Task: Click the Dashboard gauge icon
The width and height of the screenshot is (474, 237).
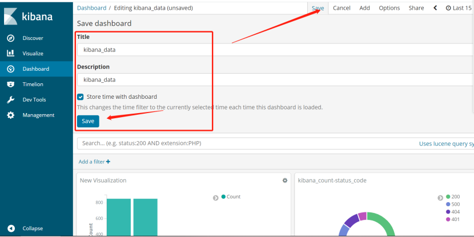Action: [11, 69]
